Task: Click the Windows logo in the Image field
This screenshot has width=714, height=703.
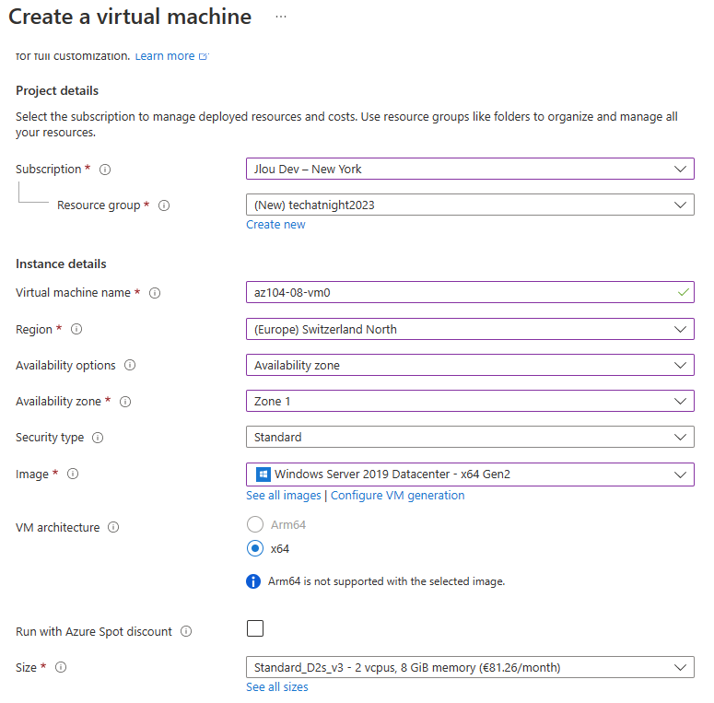Action: click(x=263, y=475)
